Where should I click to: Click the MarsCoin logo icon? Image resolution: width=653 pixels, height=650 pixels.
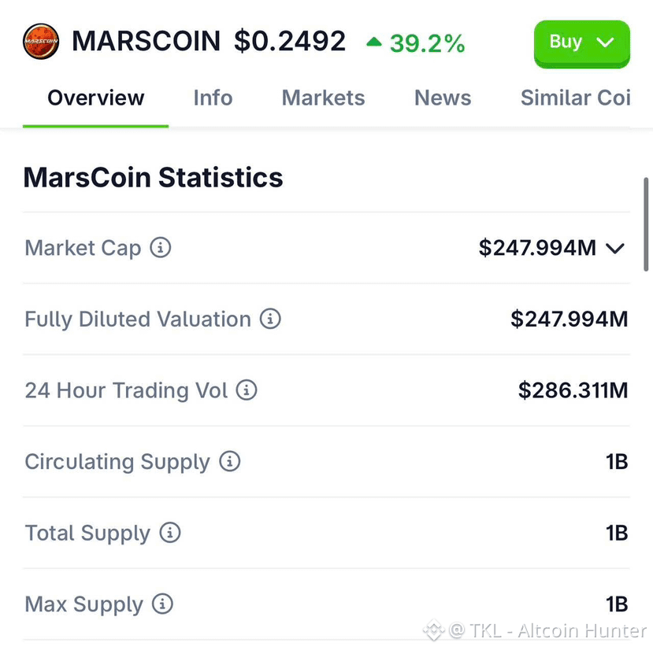coord(41,41)
